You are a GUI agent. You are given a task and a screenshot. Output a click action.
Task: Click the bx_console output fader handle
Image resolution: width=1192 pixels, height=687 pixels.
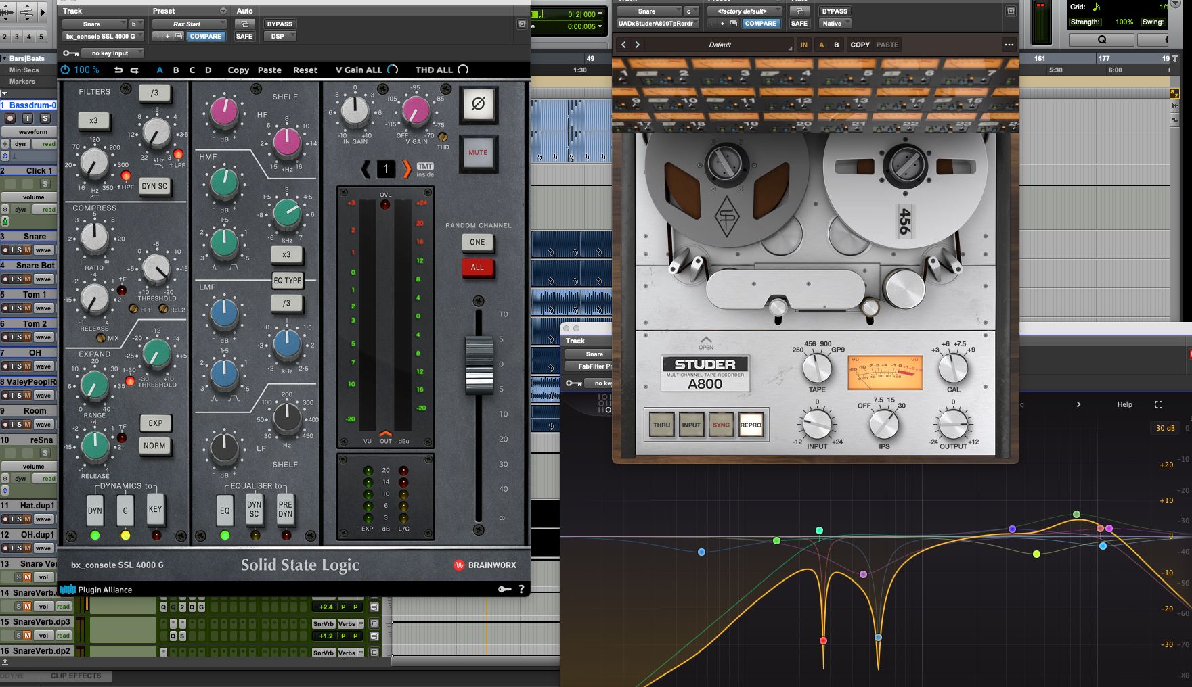tap(479, 364)
